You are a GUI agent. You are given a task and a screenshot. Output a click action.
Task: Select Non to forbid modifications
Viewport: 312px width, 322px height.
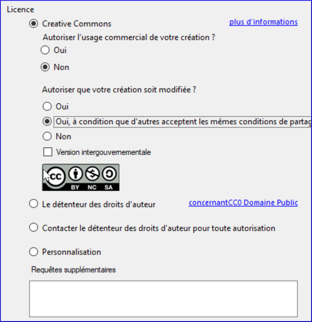point(47,136)
